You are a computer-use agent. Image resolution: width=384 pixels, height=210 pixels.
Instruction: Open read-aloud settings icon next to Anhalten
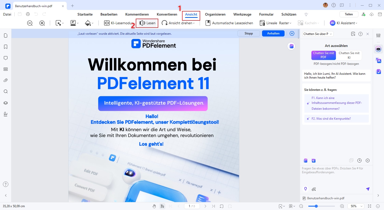(x=292, y=33)
